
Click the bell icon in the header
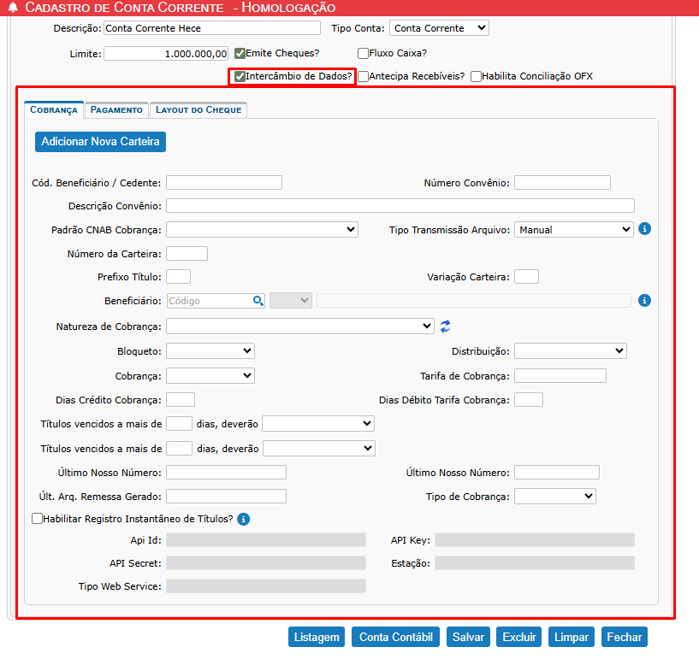pos(13,8)
